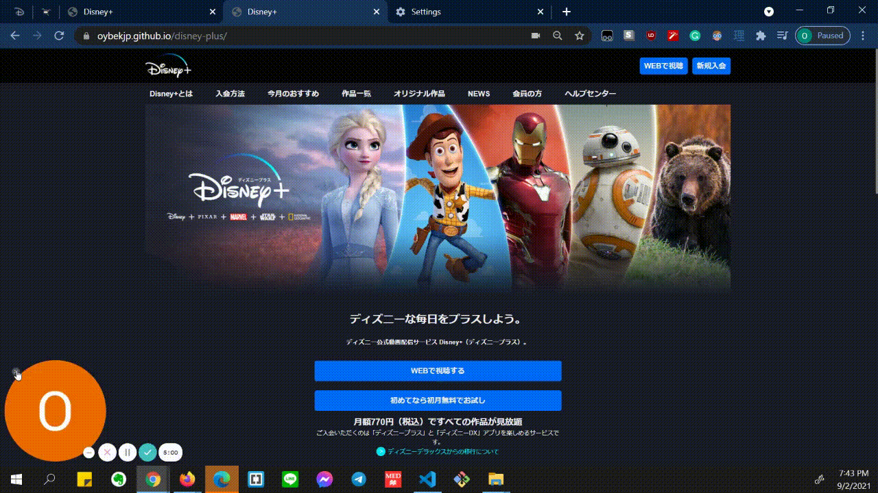This screenshot has width=878, height=493.
Task: Open the face with glasses extension
Action: pyautogui.click(x=717, y=36)
